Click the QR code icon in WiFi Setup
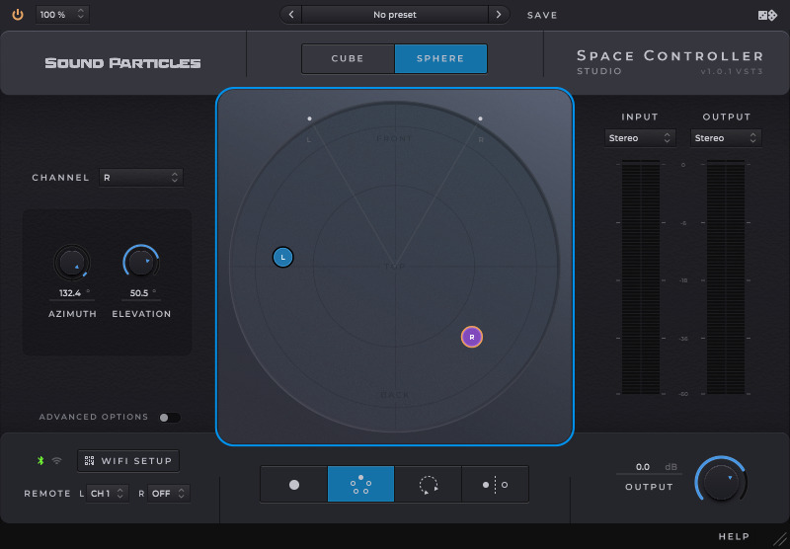Screen dimensions: 790x549 (x=89, y=461)
